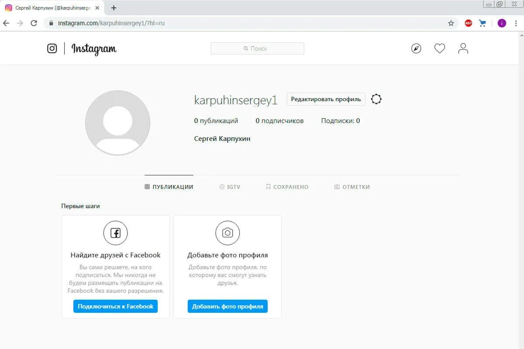Open the Подписки: 0 following list

tap(341, 121)
